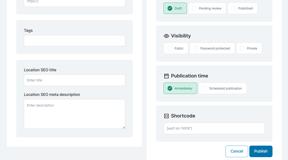Viewport: 288px width, 160px height.
Task: Select Immediately publication time
Action: coord(180,88)
